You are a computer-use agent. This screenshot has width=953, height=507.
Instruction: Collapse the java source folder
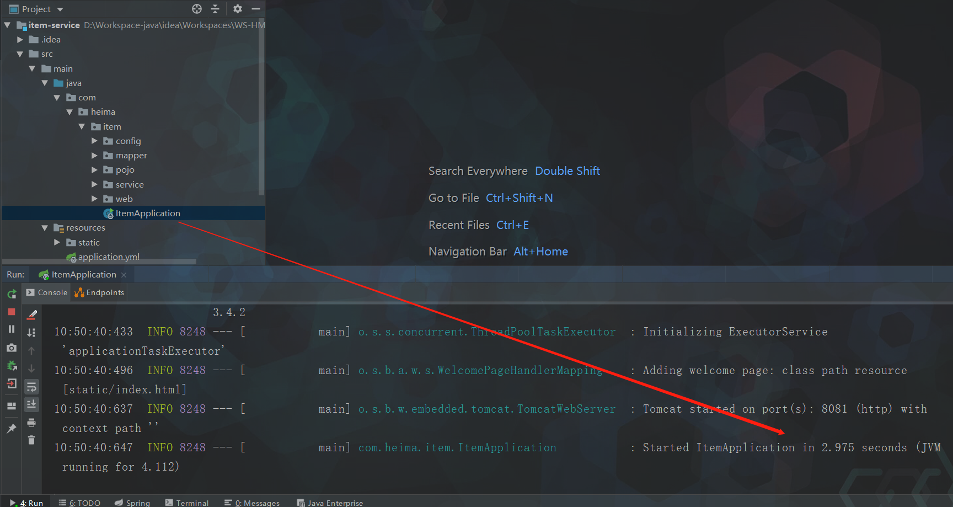click(x=45, y=83)
